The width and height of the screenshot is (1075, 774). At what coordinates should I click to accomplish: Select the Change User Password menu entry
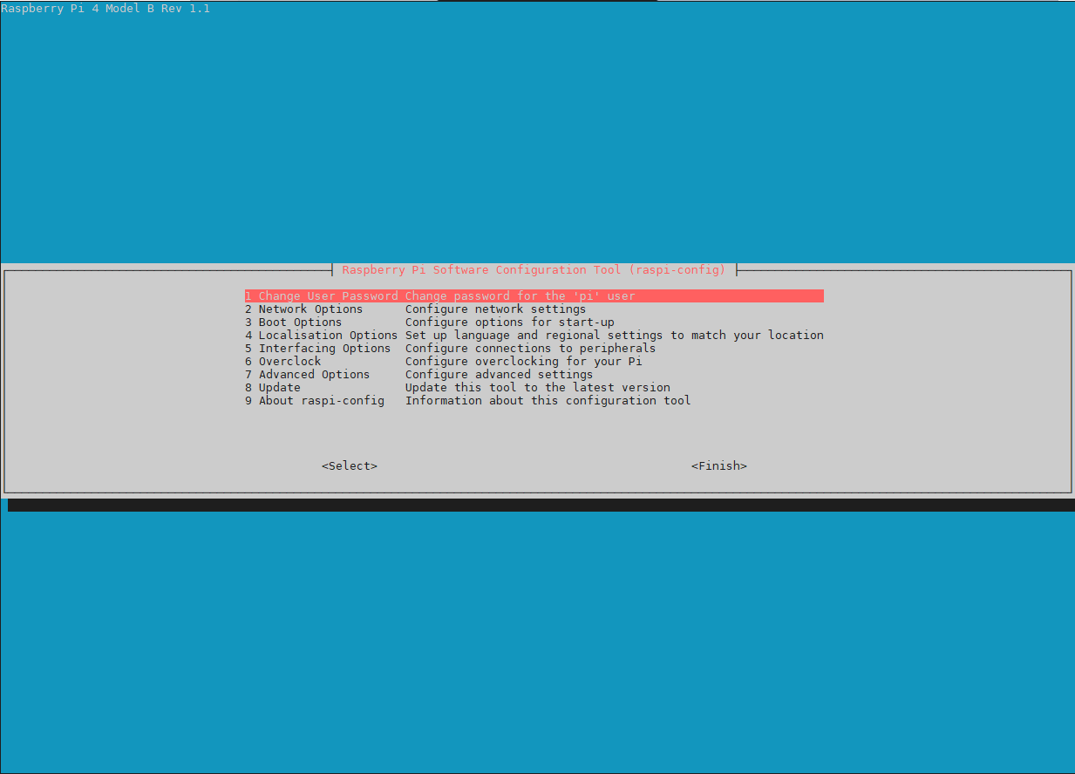tap(534, 296)
